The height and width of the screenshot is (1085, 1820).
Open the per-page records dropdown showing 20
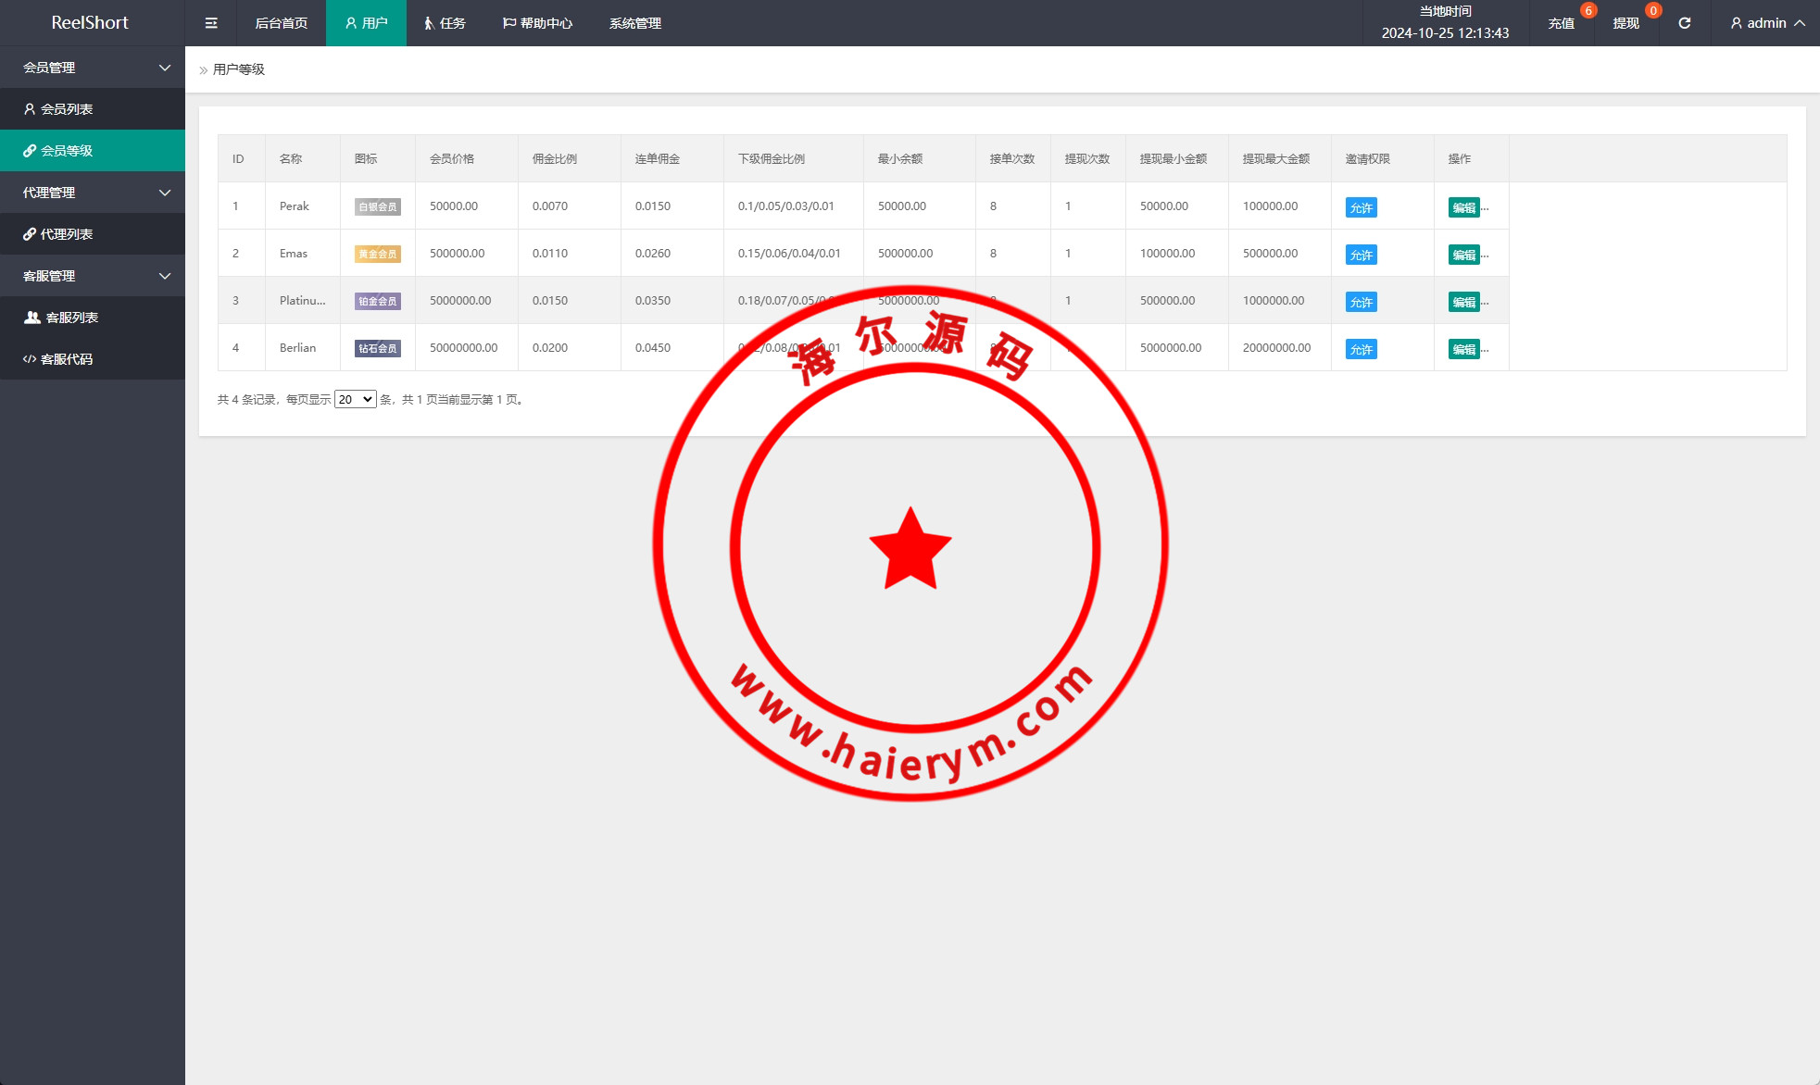(355, 400)
